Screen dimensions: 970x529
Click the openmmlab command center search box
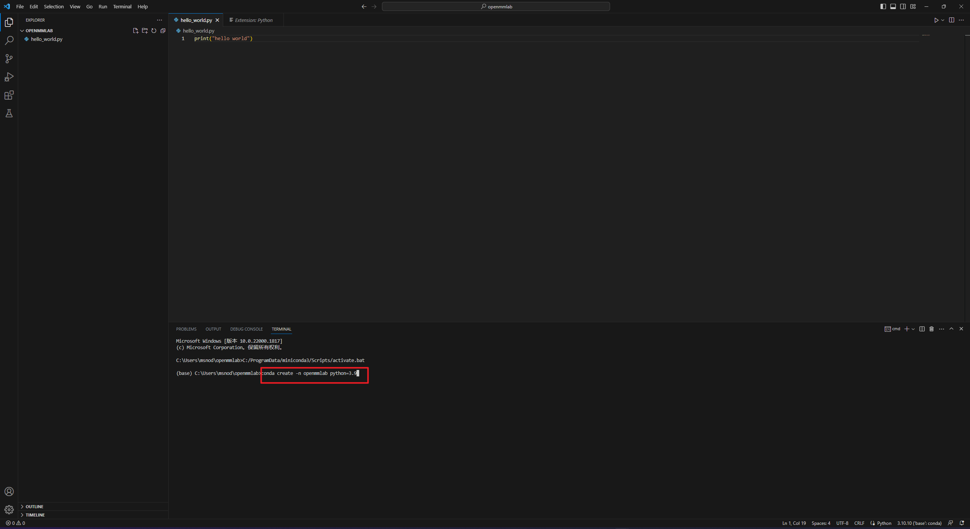pyautogui.click(x=496, y=6)
